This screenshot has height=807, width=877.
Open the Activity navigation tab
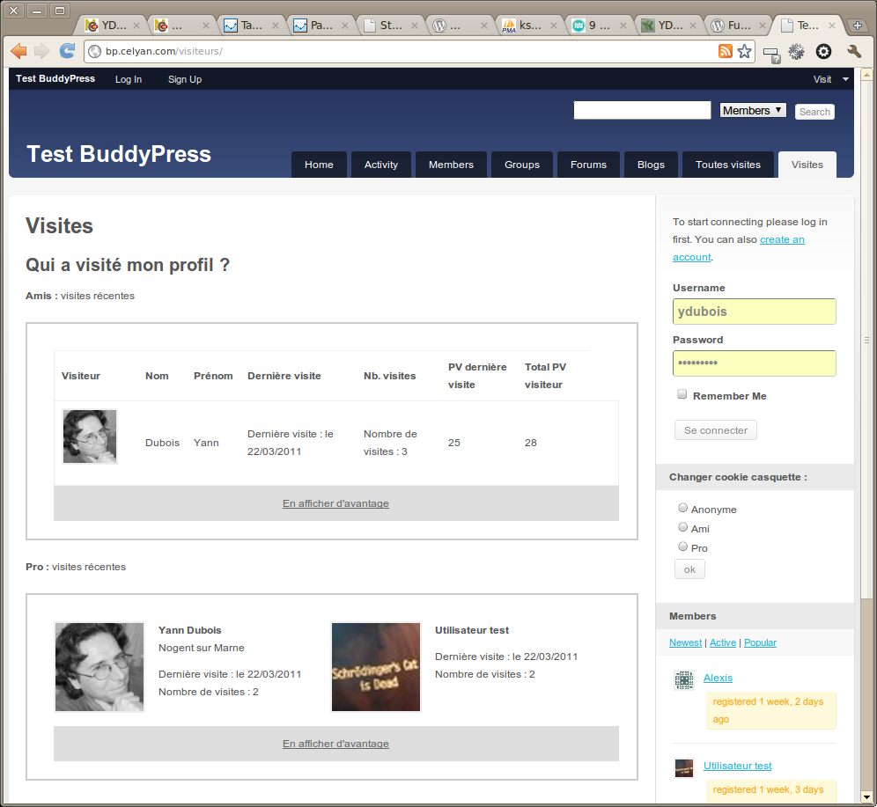click(381, 165)
